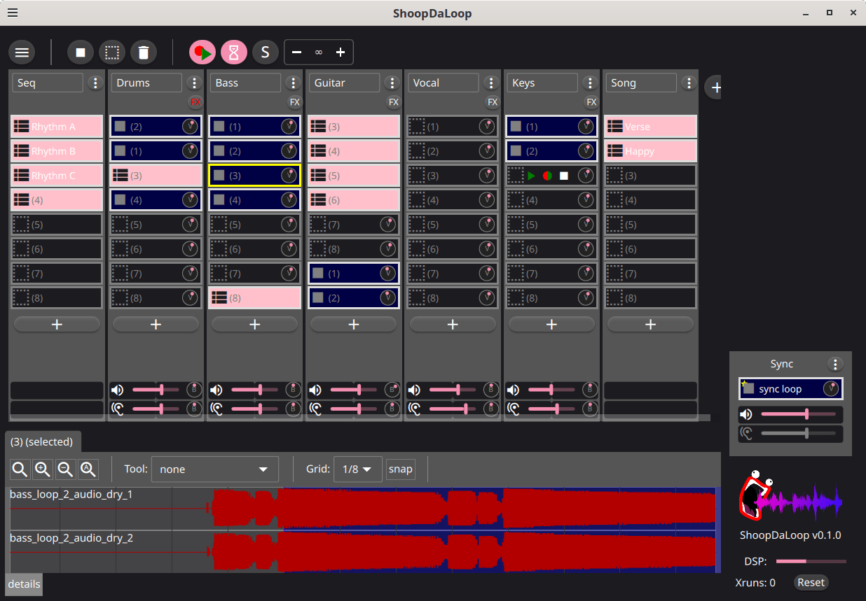This screenshot has width=866, height=601.
Task: Toggle grid snap in the waveform editor
Action: point(401,469)
